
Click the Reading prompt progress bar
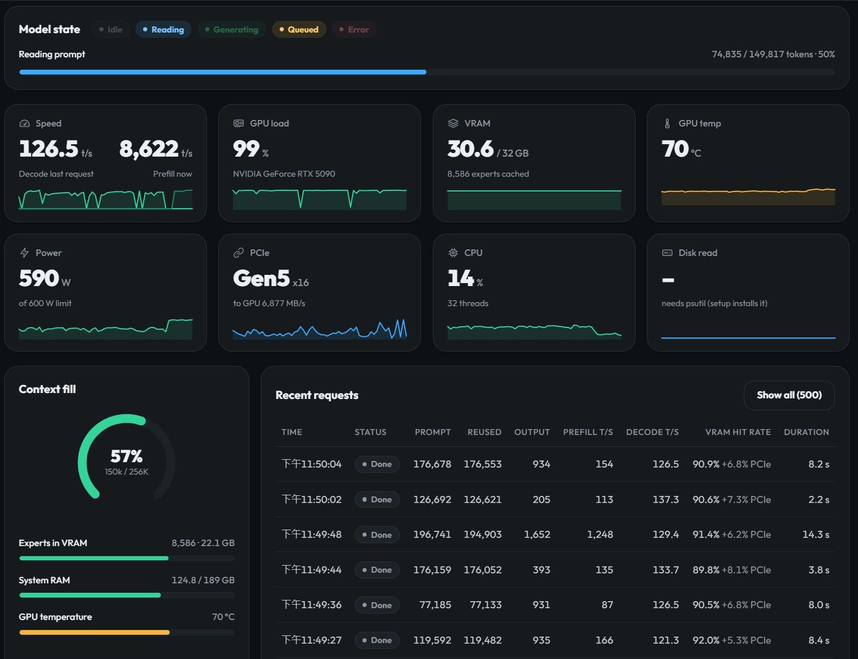[427, 72]
